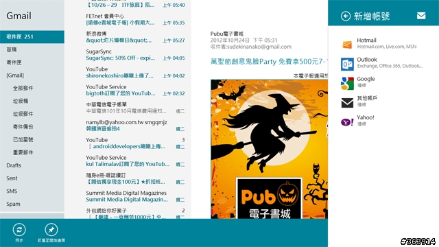Click the back arrow in add account panel
The width and height of the screenshot is (439, 247).
(x=346, y=16)
